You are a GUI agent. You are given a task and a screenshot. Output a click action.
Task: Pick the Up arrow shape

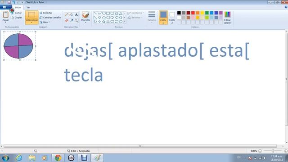(x=121, y=18)
